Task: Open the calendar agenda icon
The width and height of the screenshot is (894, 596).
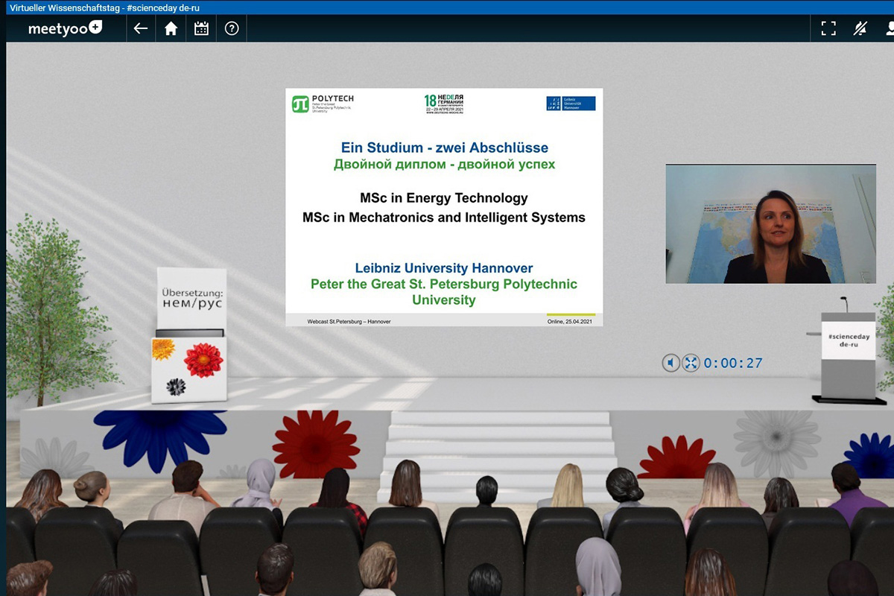Action: point(201,29)
